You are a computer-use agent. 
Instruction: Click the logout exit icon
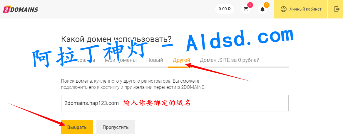(x=337, y=9)
